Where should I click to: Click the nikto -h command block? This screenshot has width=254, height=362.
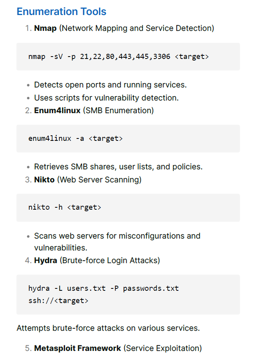pos(128,208)
